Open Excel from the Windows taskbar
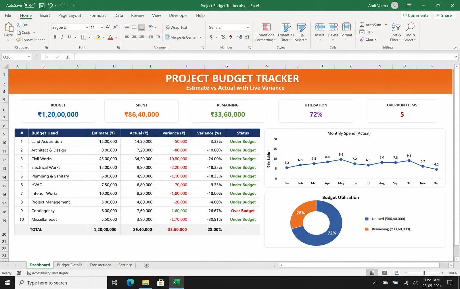Viewport: 460px width, 289px height. click(176, 283)
